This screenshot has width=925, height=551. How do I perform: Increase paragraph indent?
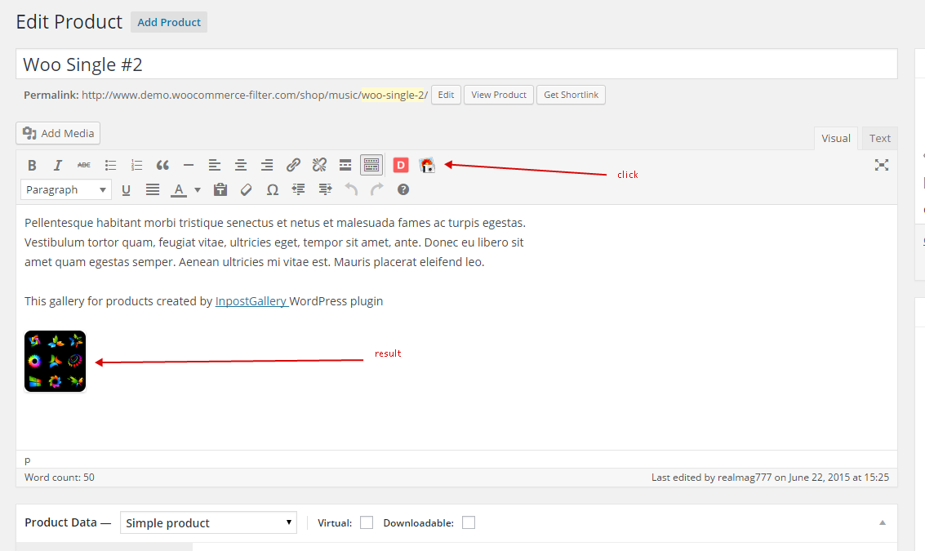click(325, 190)
